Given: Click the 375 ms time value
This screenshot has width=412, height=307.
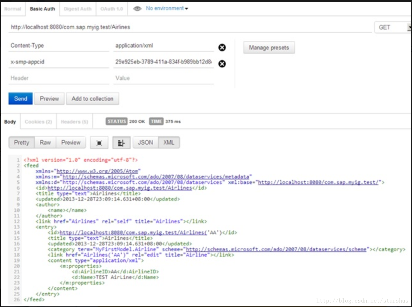Looking at the screenshot, I should [x=173, y=121].
